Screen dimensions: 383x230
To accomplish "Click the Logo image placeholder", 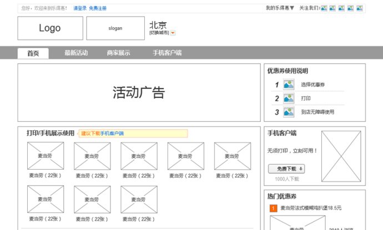I will pyautogui.click(x=50, y=28).
